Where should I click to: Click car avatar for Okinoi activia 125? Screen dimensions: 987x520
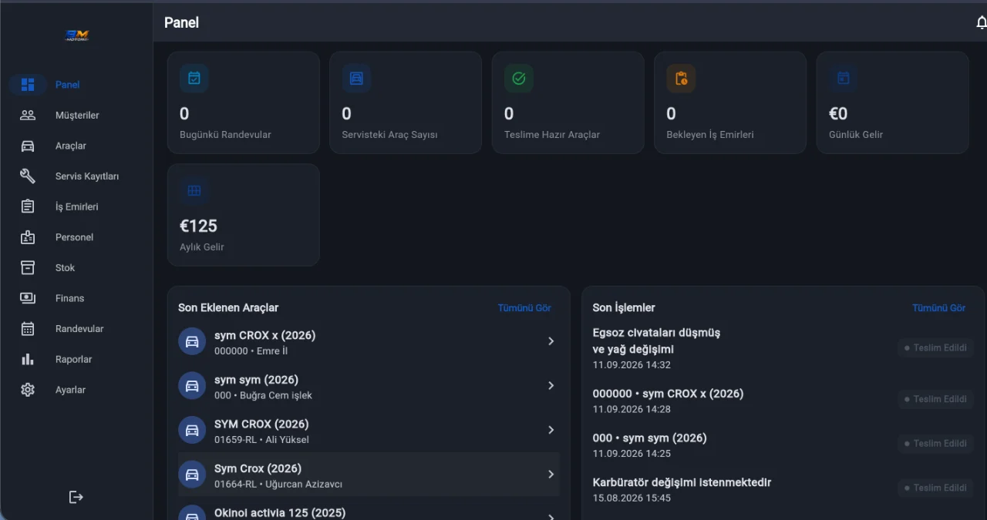pos(192,513)
